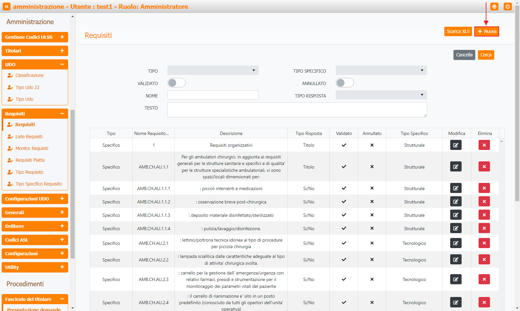
Task: Collapse sidebar with double-chevron icon
Action: 7,7
